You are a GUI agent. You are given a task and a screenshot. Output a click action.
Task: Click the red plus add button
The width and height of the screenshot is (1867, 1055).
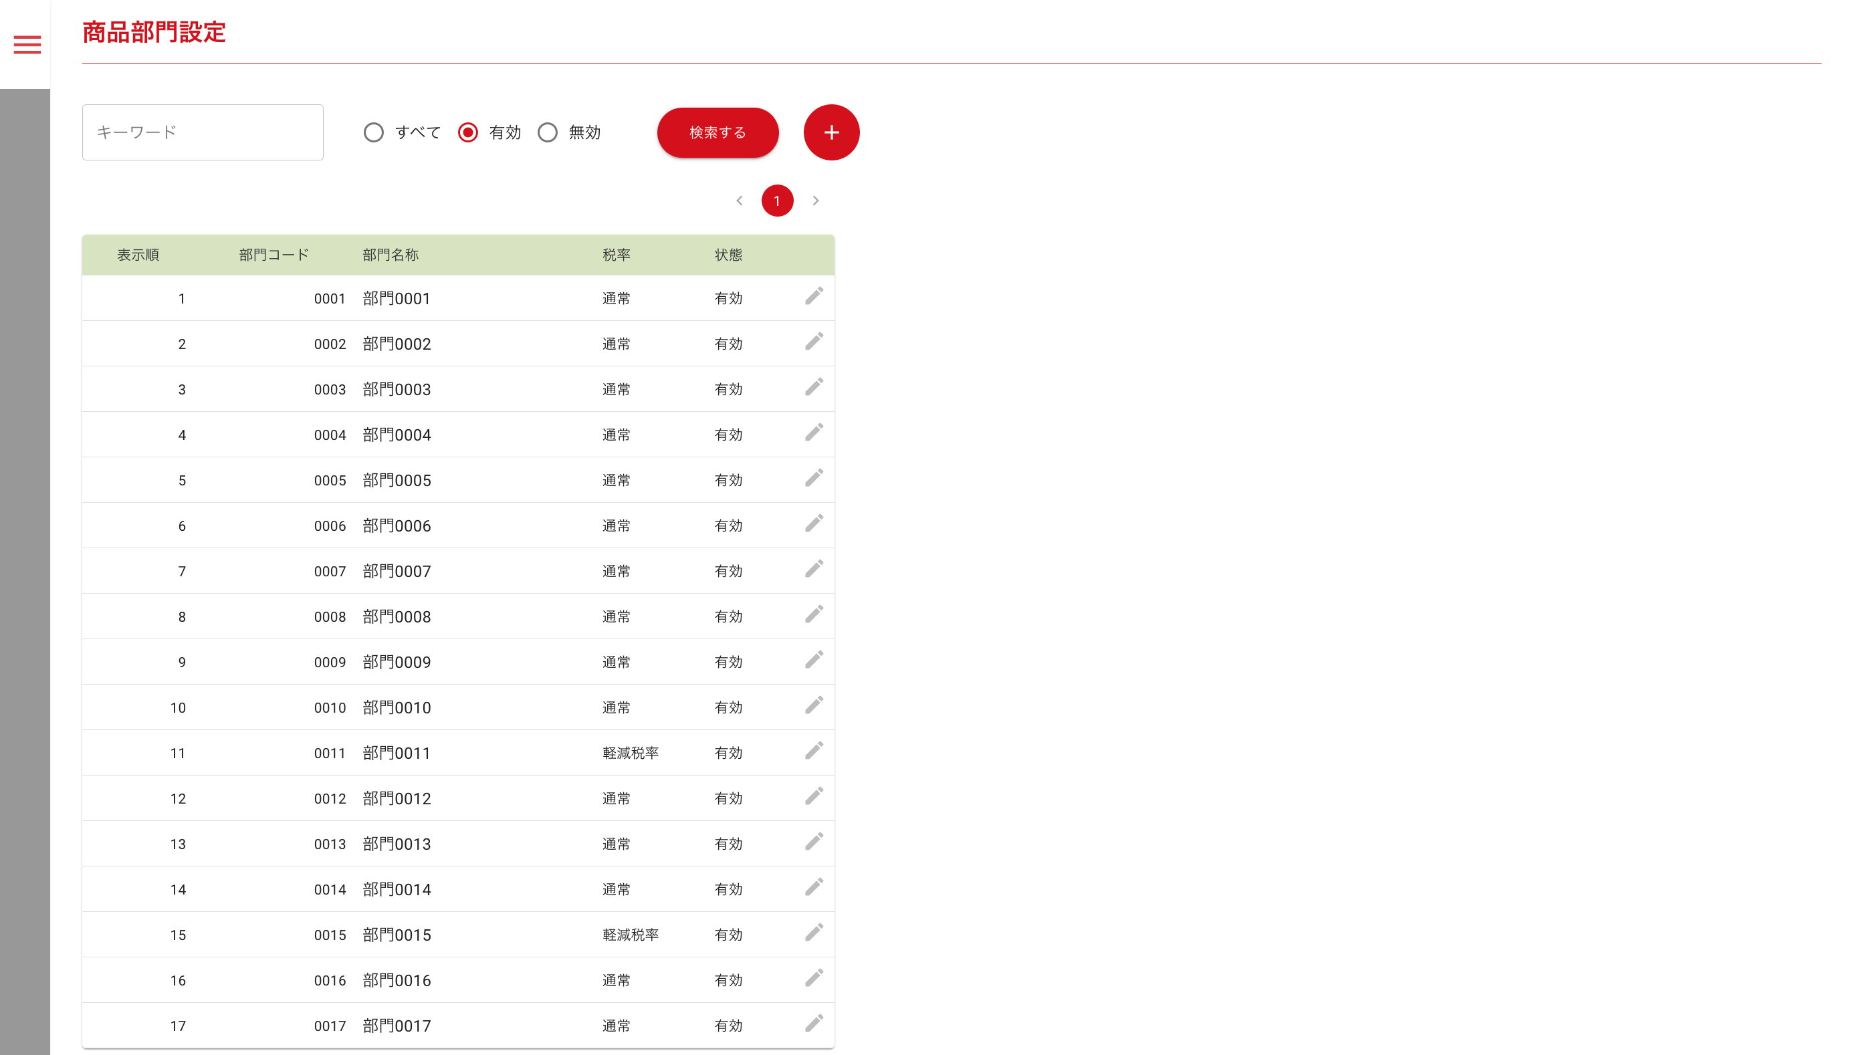pyautogui.click(x=831, y=132)
